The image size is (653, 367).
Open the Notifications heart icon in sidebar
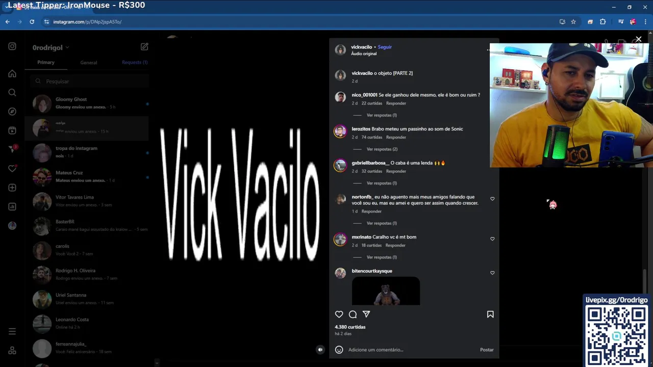12,169
